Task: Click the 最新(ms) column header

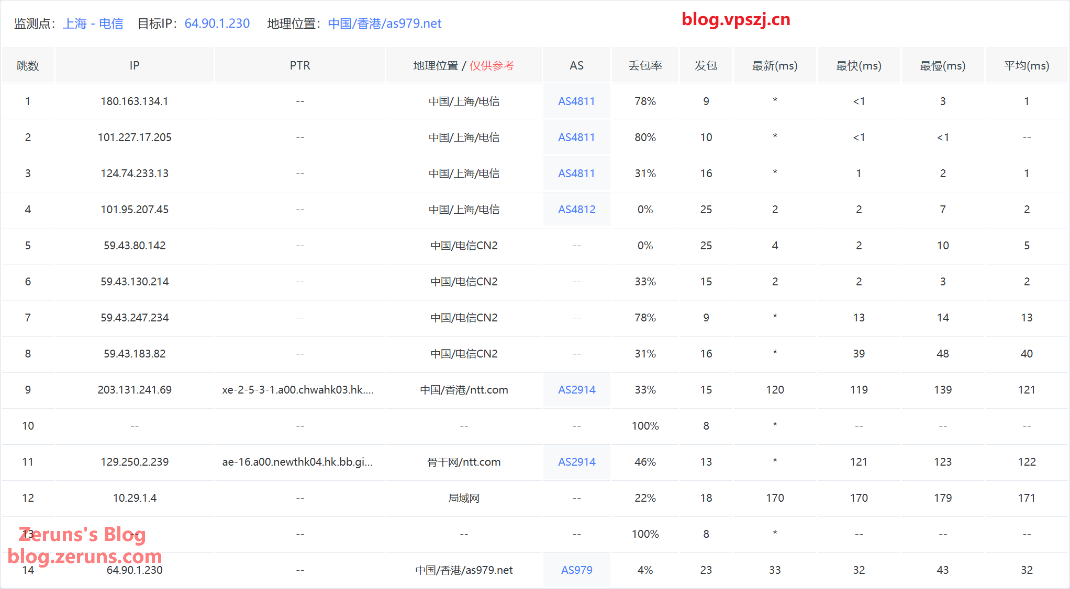Action: [774, 66]
